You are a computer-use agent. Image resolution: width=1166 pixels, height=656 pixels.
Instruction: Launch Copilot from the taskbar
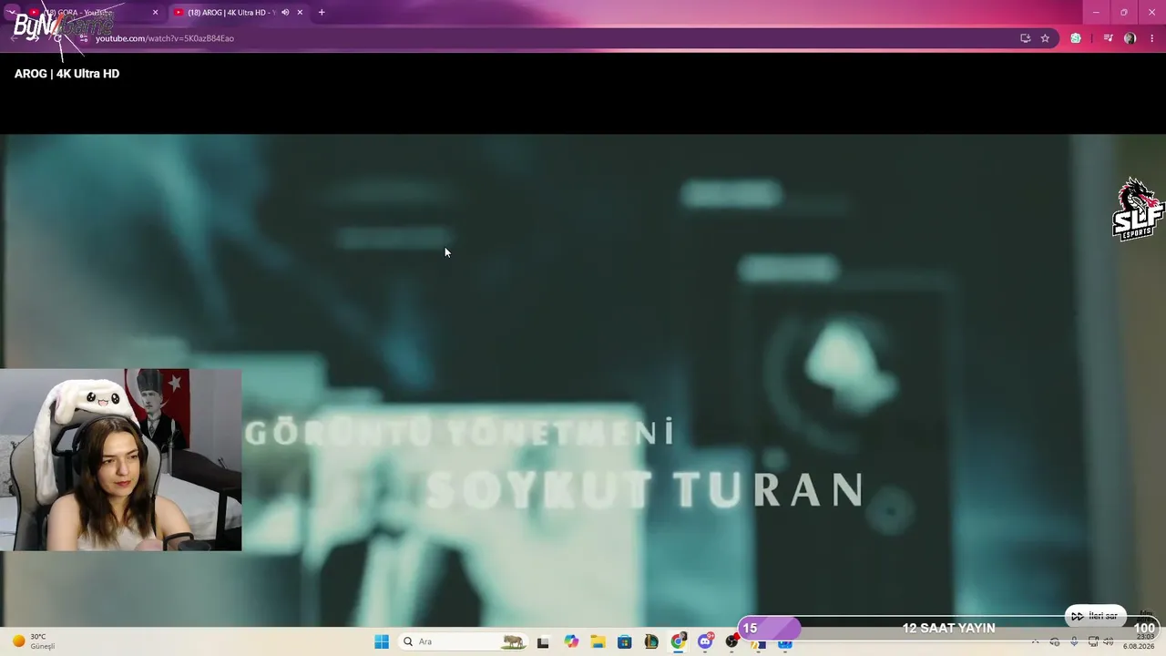point(571,641)
